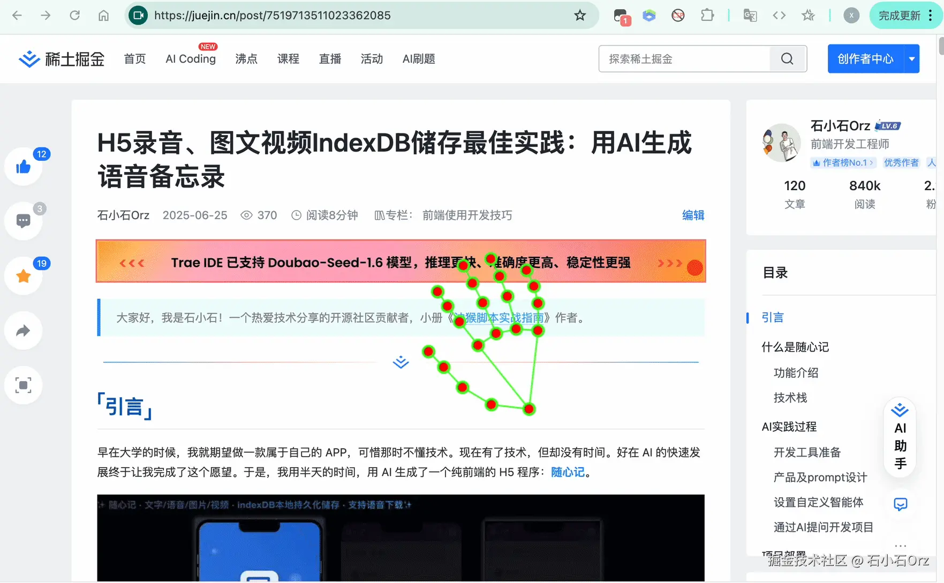Click the 优秀作者 badge
Viewport: 944px width, 583px height.
[901, 162]
